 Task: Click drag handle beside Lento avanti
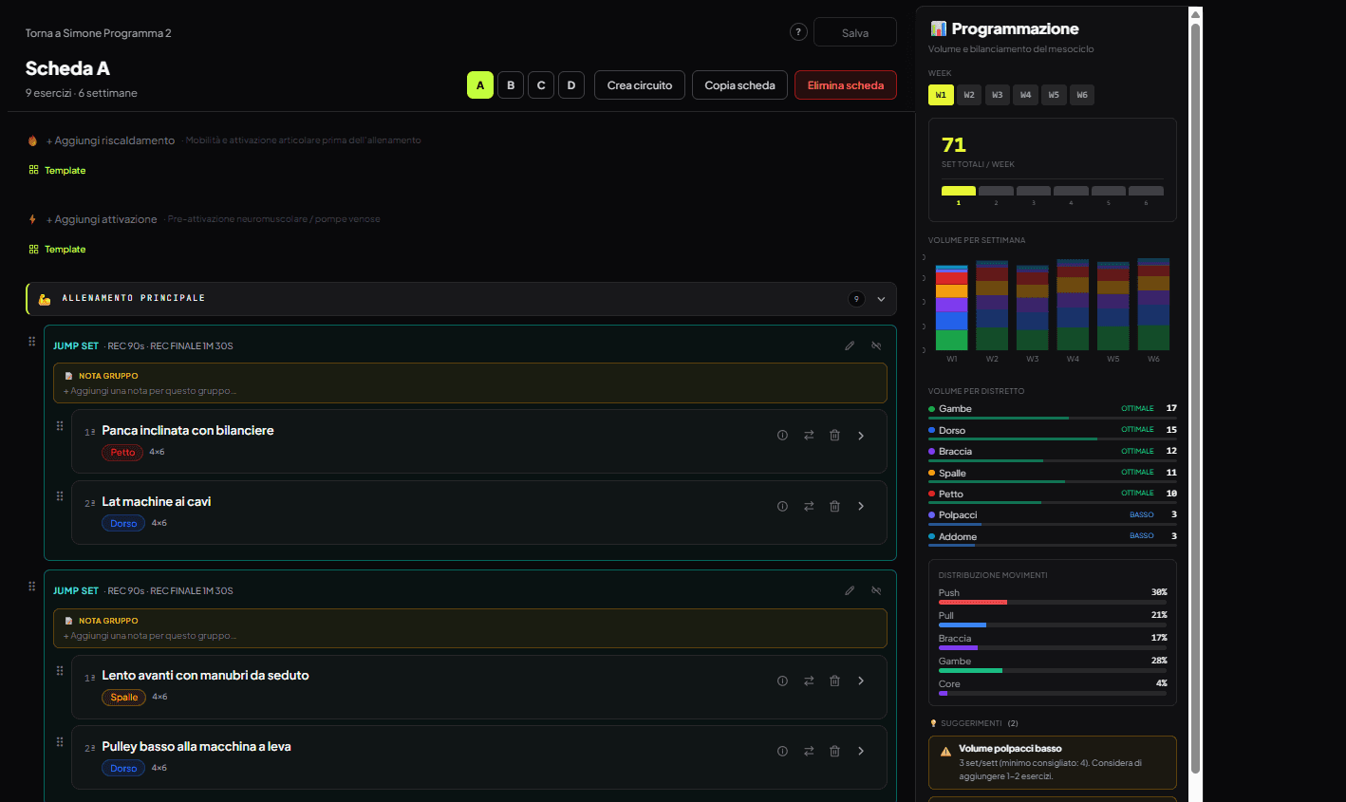(60, 670)
